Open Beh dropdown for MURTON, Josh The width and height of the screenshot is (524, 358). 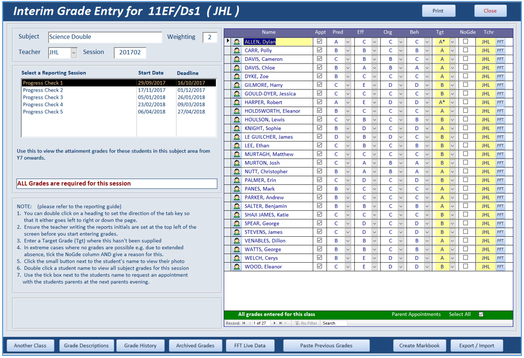click(x=427, y=163)
